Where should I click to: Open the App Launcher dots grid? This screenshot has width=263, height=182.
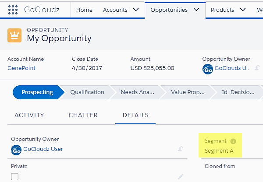[x=13, y=10]
